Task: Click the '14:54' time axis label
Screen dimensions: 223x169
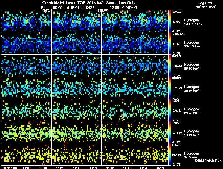Action: [143, 168]
